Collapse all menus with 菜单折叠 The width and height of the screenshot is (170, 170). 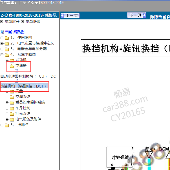pos(33,22)
